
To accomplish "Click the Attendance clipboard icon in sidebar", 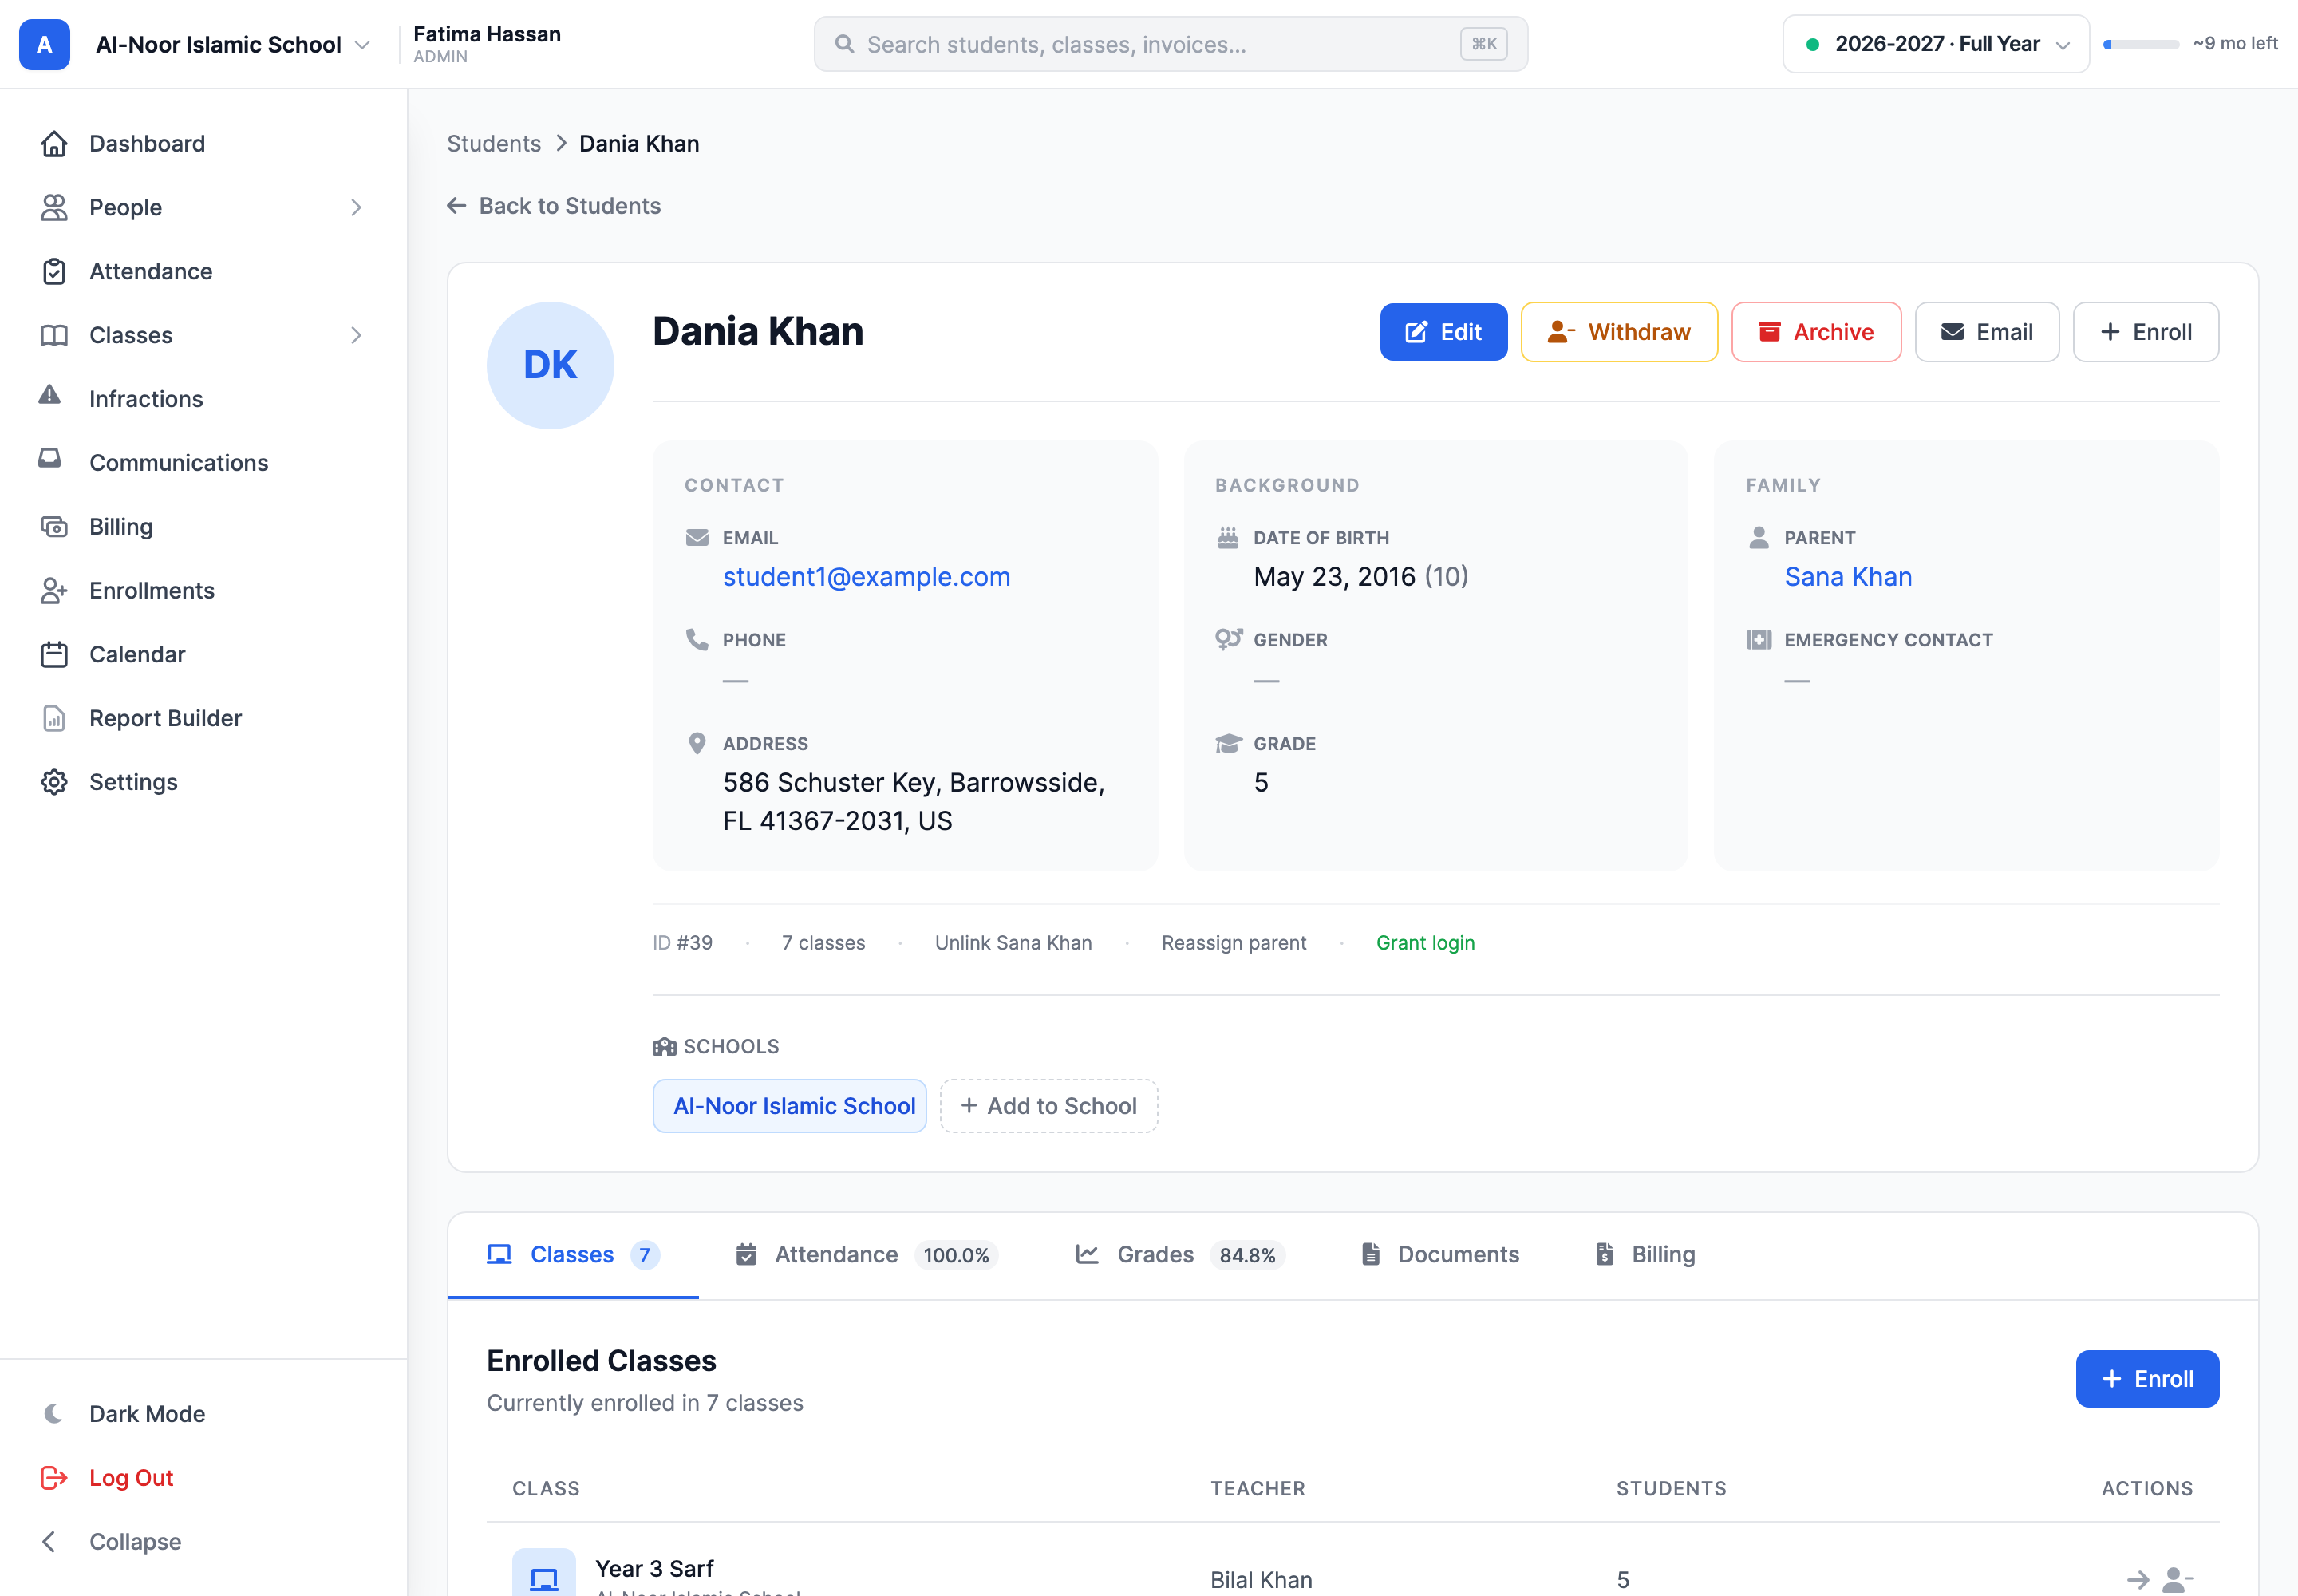I will [54, 271].
